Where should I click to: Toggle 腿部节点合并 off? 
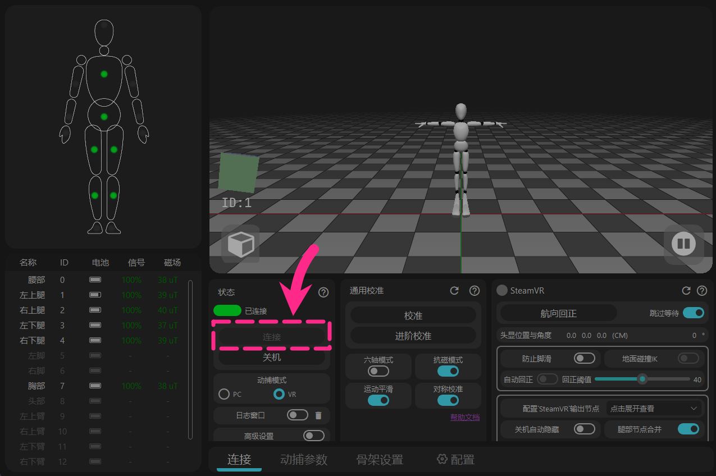click(688, 429)
